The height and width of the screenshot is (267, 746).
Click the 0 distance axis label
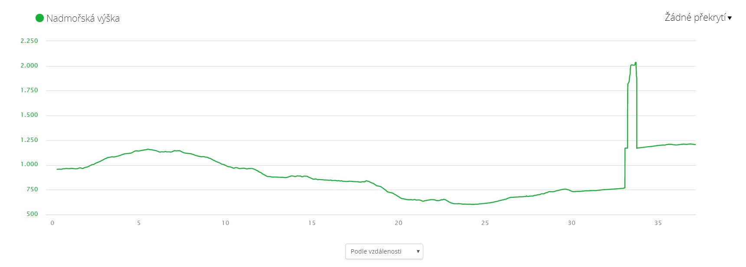(52, 223)
